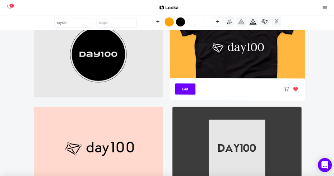Open saved favorites heart icon with badge

pyautogui.click(x=10, y=6)
